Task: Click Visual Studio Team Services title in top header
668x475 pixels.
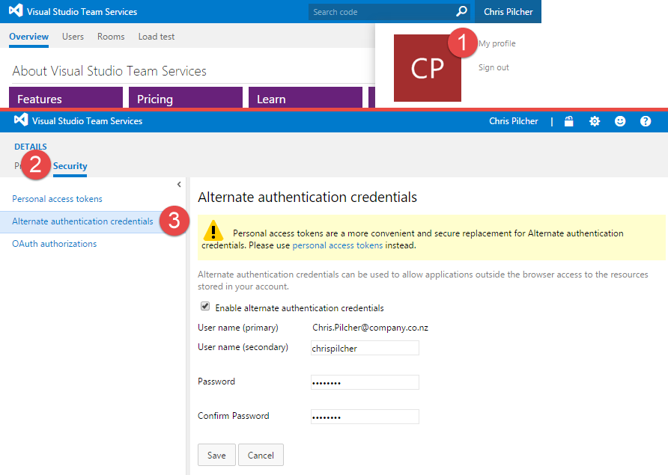Action: pyautogui.click(x=82, y=12)
